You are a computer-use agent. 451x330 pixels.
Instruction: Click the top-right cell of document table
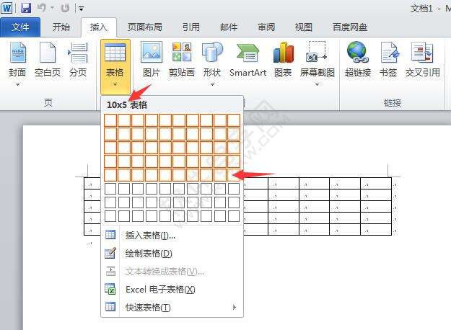376,183
